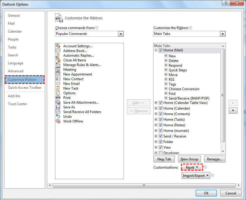246x200 pixels.
Task: Open the Import/Export menu
Action: [196, 175]
